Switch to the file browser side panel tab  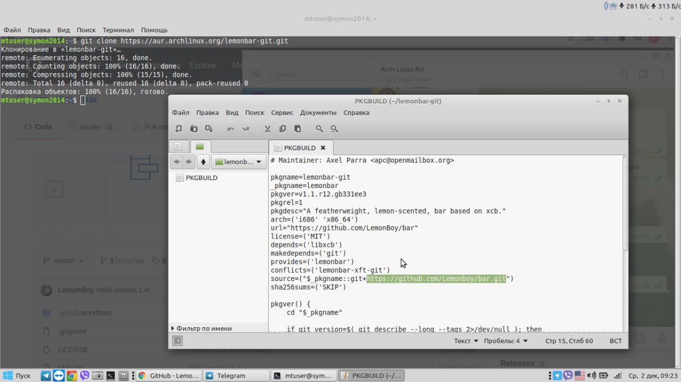click(200, 146)
